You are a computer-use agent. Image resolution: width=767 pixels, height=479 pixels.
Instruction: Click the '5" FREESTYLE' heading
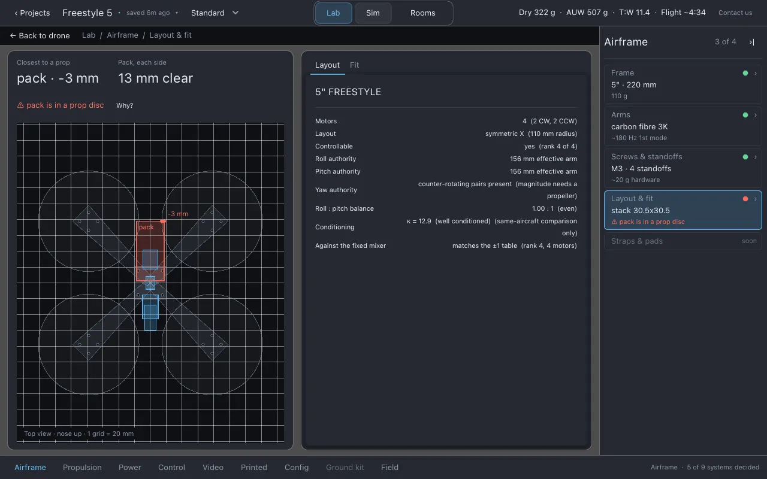click(348, 92)
